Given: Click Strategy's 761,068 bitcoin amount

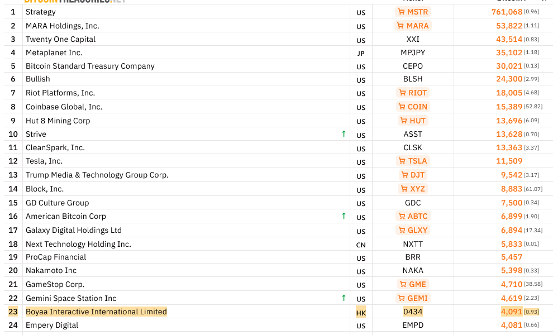Looking at the screenshot, I should click(x=507, y=12).
